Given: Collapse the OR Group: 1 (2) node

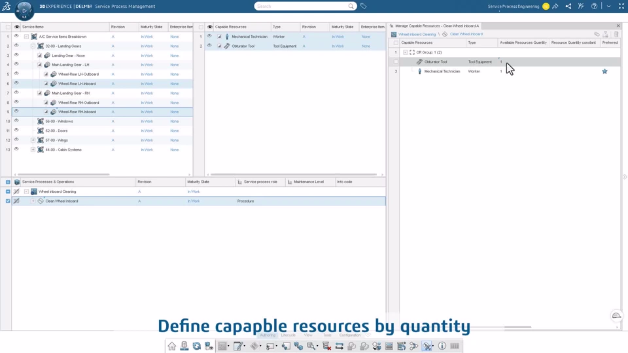Looking at the screenshot, I should pos(406,52).
